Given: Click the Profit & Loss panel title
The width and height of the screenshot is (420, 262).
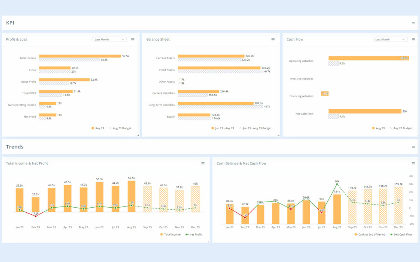Looking at the screenshot, I should [17, 39].
